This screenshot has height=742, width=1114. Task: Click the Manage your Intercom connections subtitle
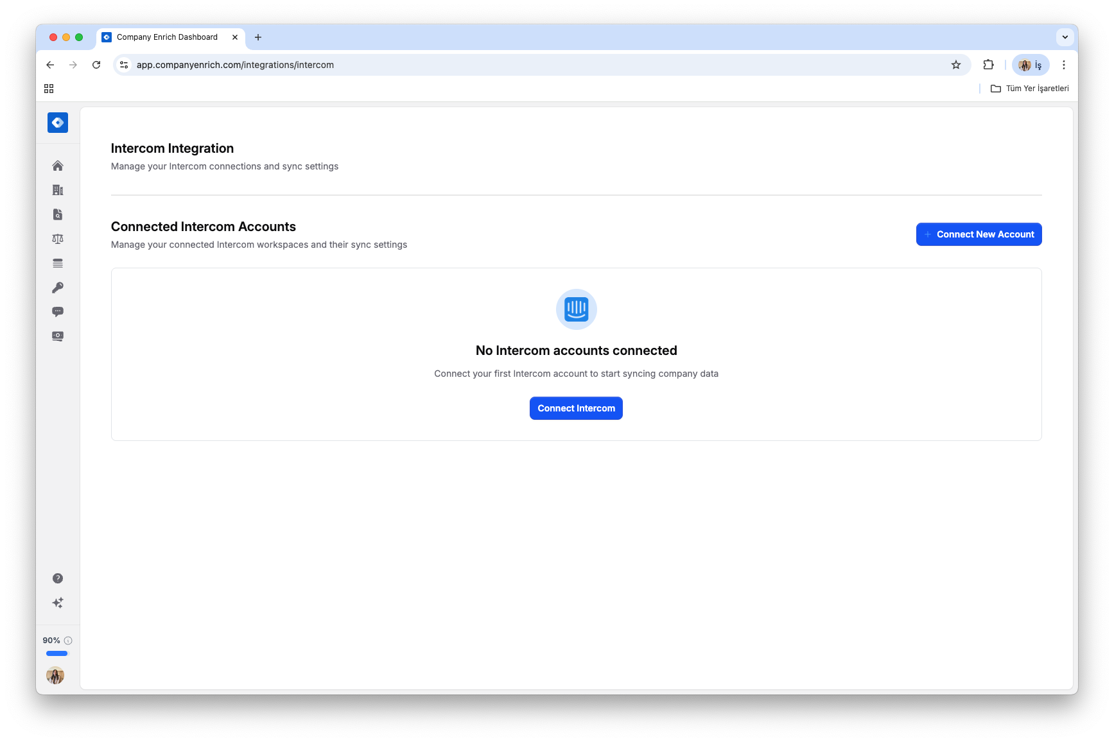click(225, 166)
